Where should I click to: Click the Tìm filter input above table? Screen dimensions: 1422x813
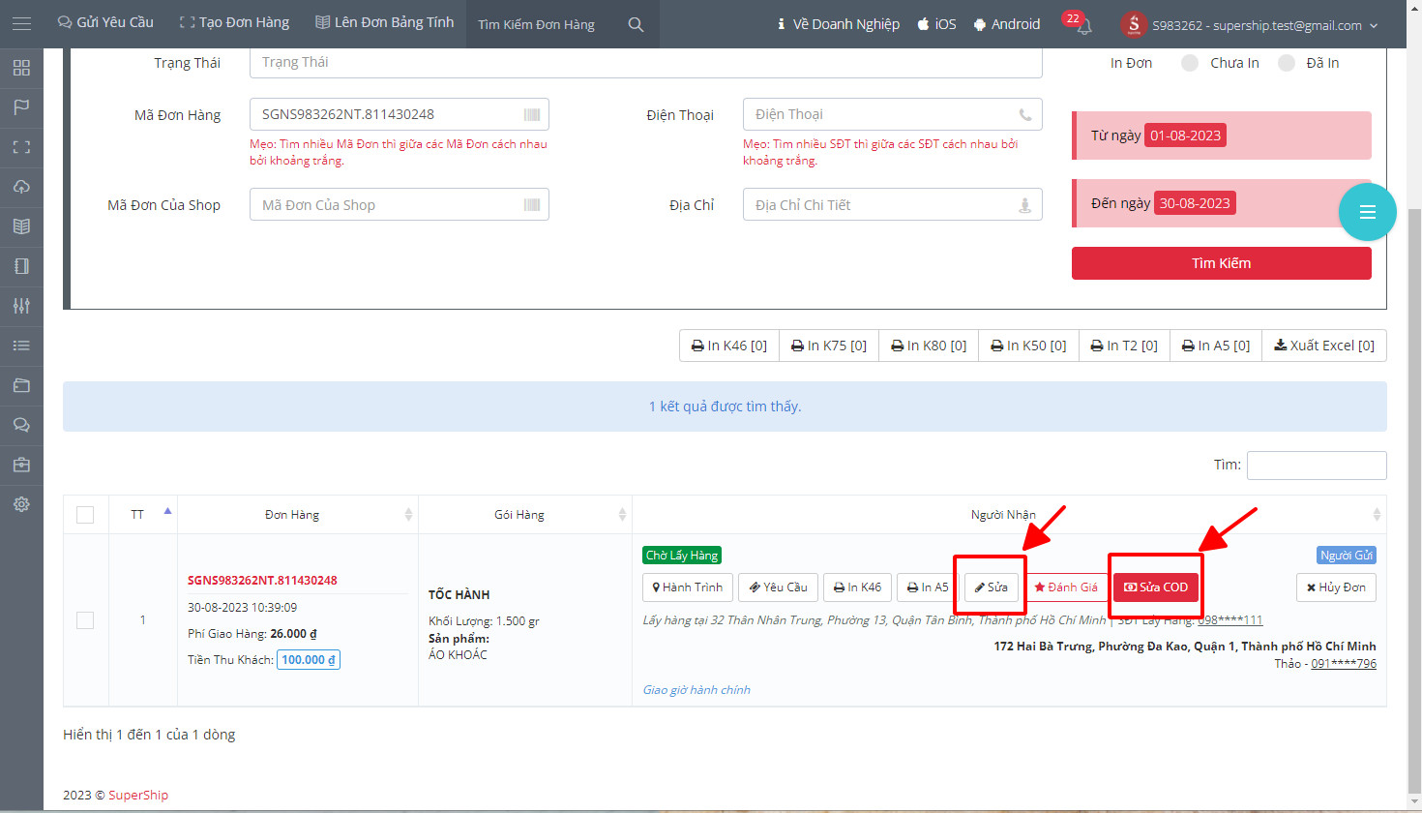coord(1317,466)
